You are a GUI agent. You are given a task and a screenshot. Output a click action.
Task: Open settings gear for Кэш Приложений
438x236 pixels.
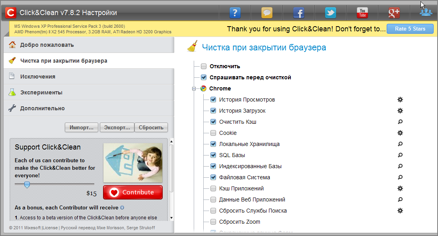400,188
